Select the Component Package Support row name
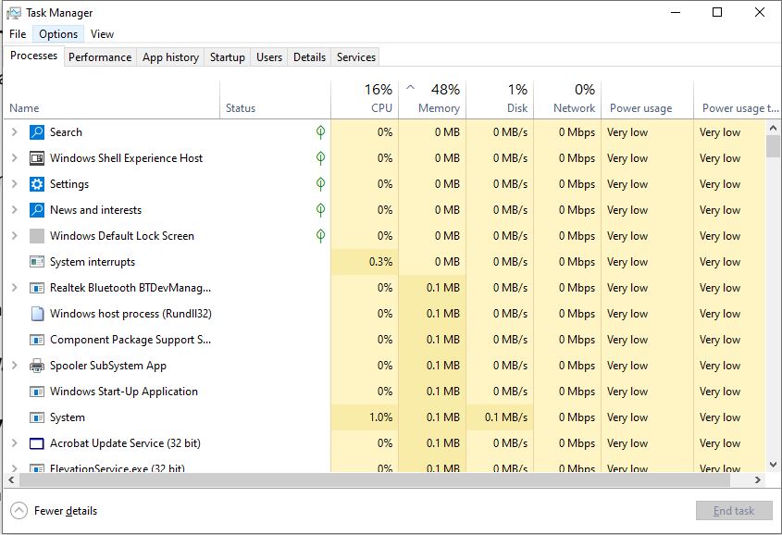 click(130, 340)
